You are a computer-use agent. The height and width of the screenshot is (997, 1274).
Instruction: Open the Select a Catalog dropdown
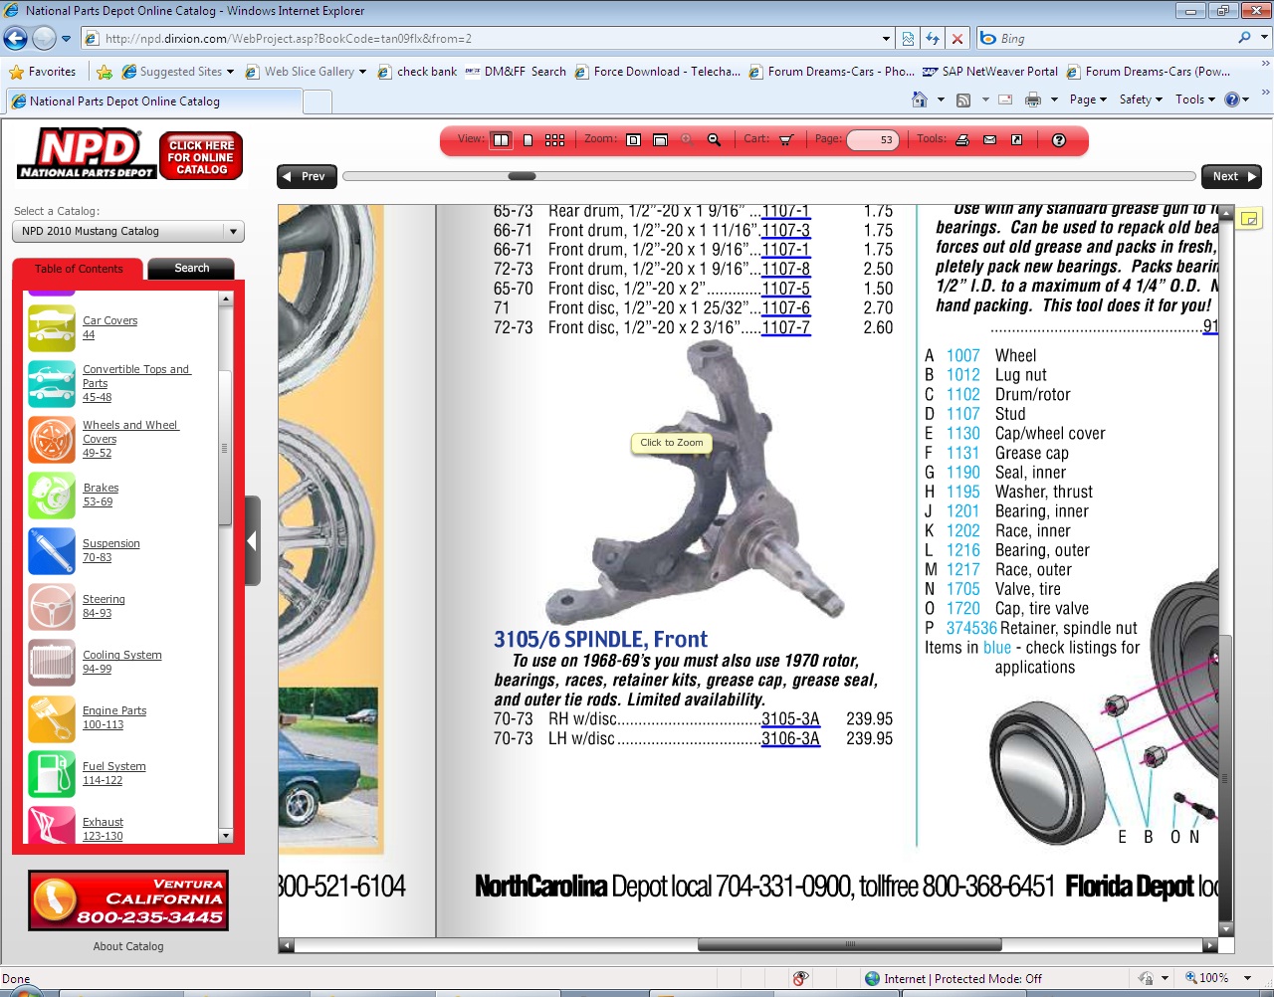pyautogui.click(x=128, y=231)
